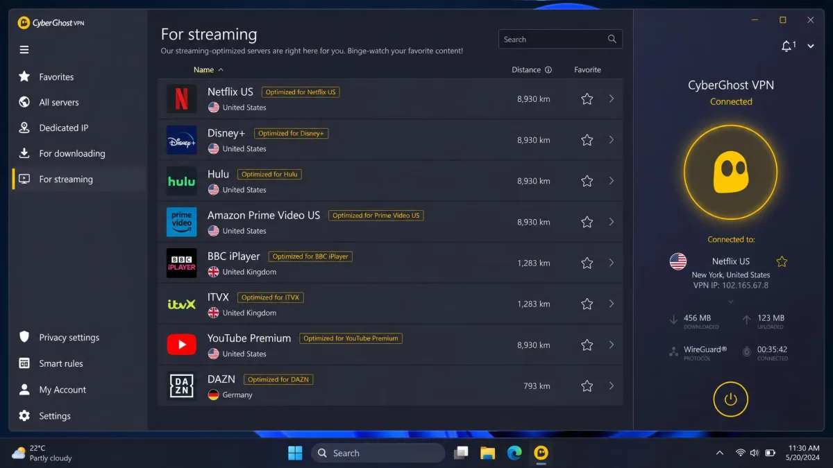The height and width of the screenshot is (468, 833).
Task: Expand the BBC iPlayer row chevron
Action: pos(612,263)
